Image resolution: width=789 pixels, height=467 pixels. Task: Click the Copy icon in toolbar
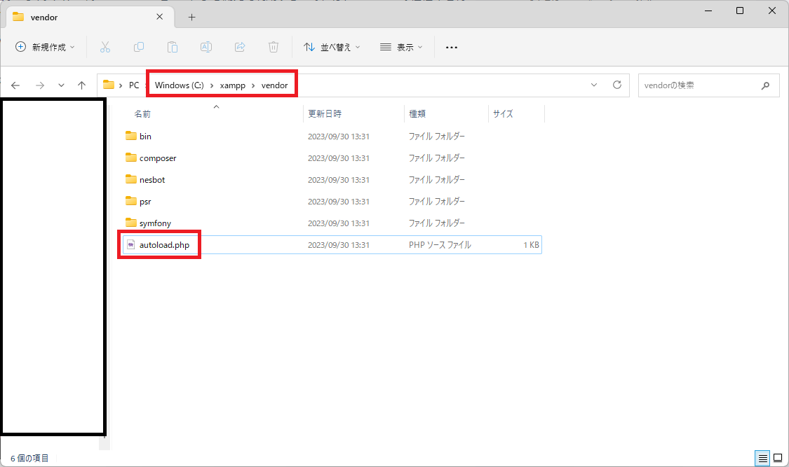[139, 47]
